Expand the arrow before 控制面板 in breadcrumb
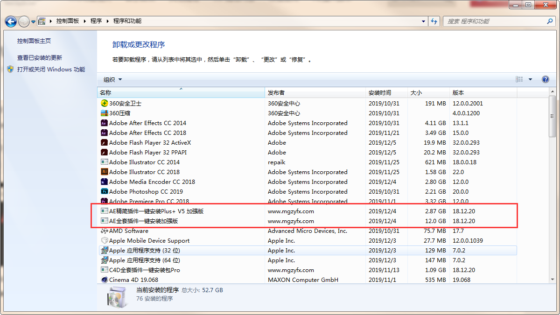The height and width of the screenshot is (315, 560). [x=51, y=21]
